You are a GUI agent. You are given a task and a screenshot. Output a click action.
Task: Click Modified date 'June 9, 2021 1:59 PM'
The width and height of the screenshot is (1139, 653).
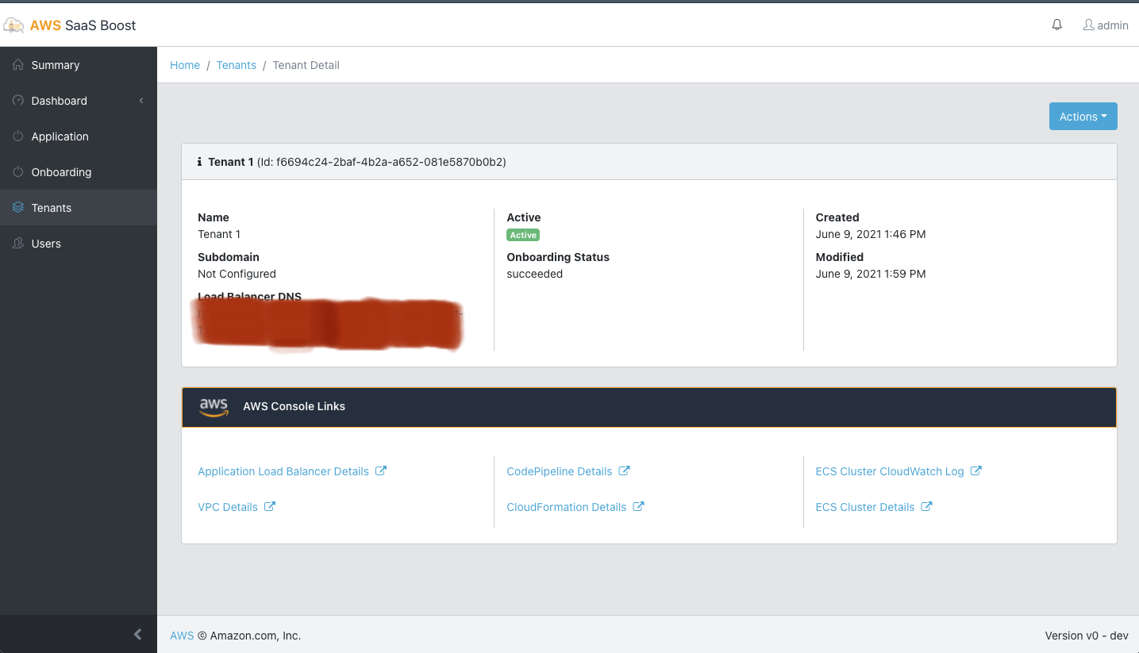click(x=871, y=274)
